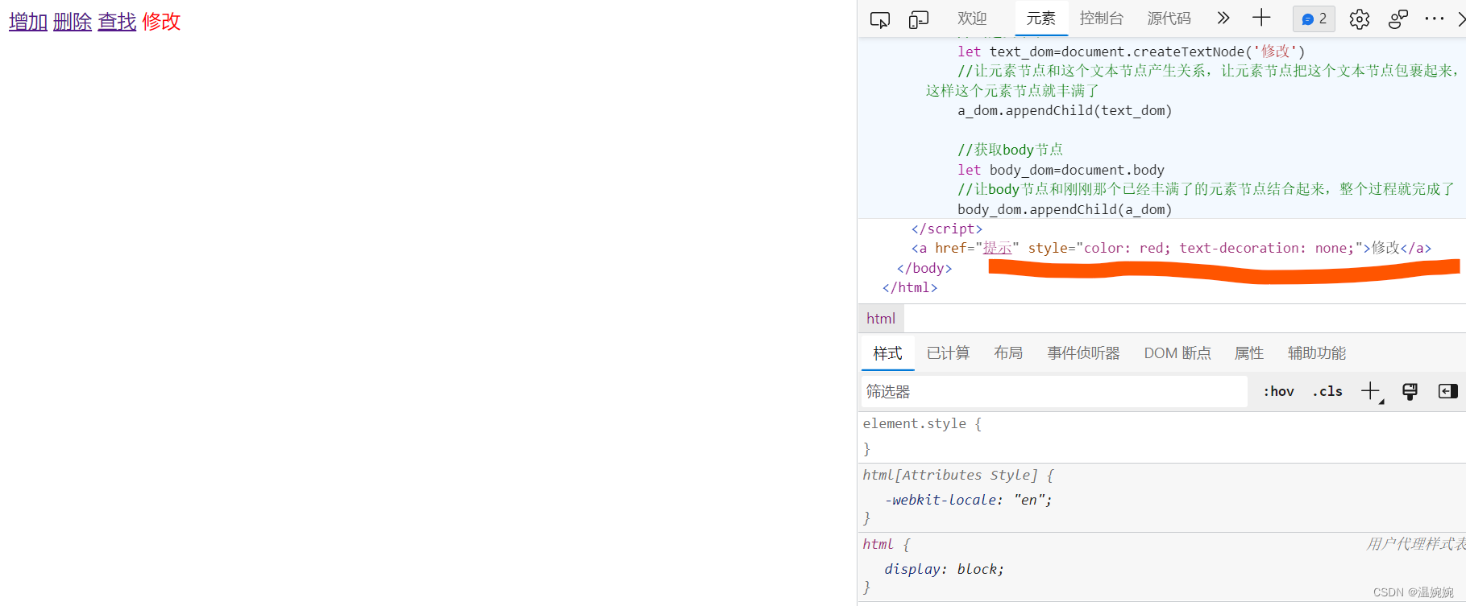1466x606 pixels.
Task: Click the 提示 href value in DOM tree
Action: (997, 248)
